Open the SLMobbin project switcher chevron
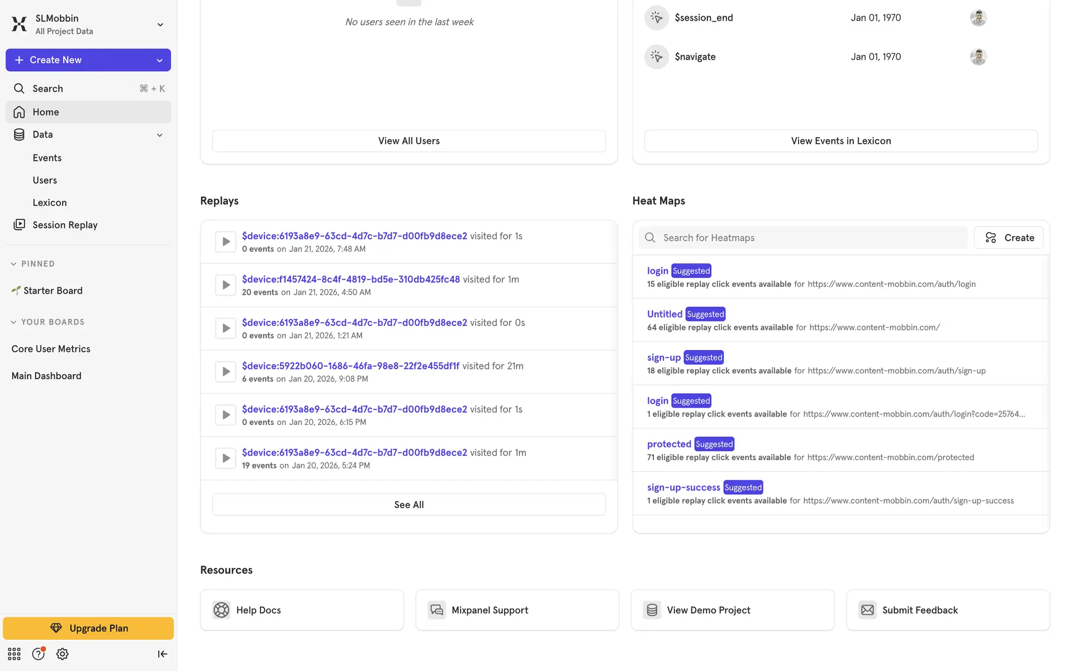 (x=160, y=25)
